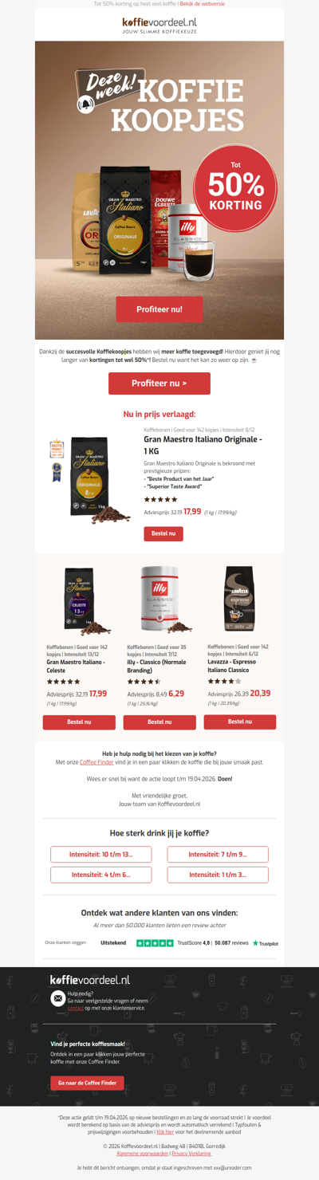The width and height of the screenshot is (319, 1180).
Task: Open the Bekijk de webversie link
Action: click(202, 4)
